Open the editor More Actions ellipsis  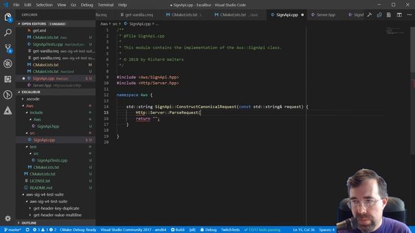pyautogui.click(x=409, y=15)
